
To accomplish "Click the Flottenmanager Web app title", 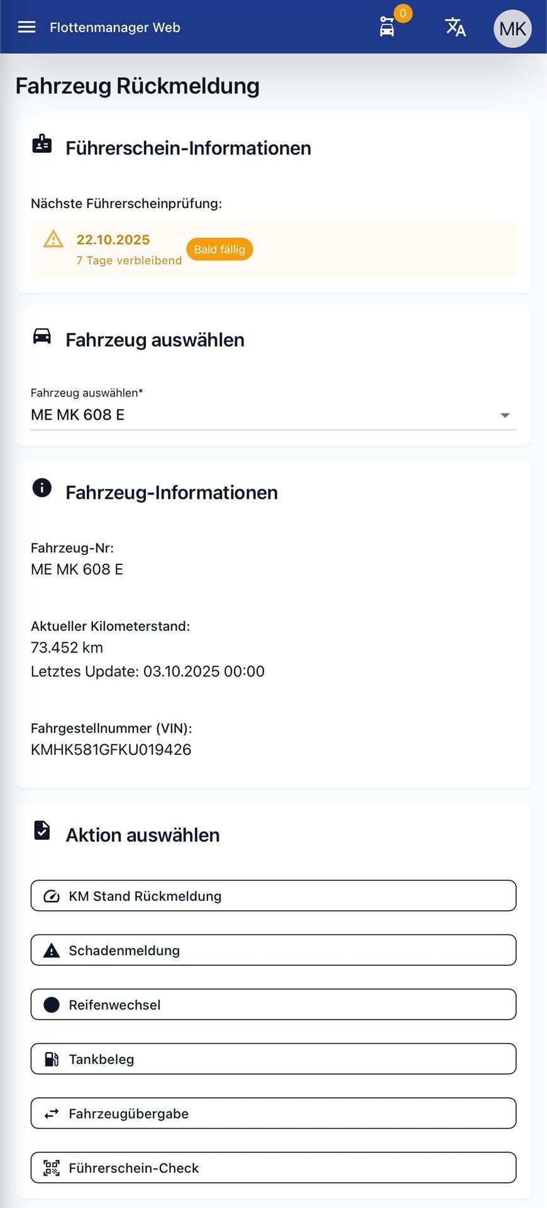I will [x=115, y=28].
